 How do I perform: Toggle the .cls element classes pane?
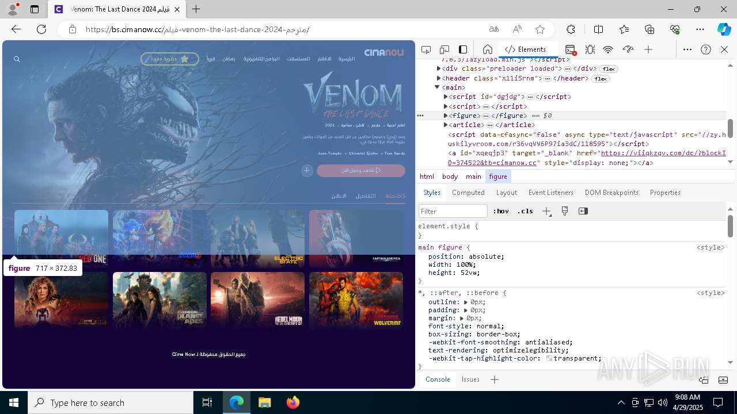[x=525, y=211]
